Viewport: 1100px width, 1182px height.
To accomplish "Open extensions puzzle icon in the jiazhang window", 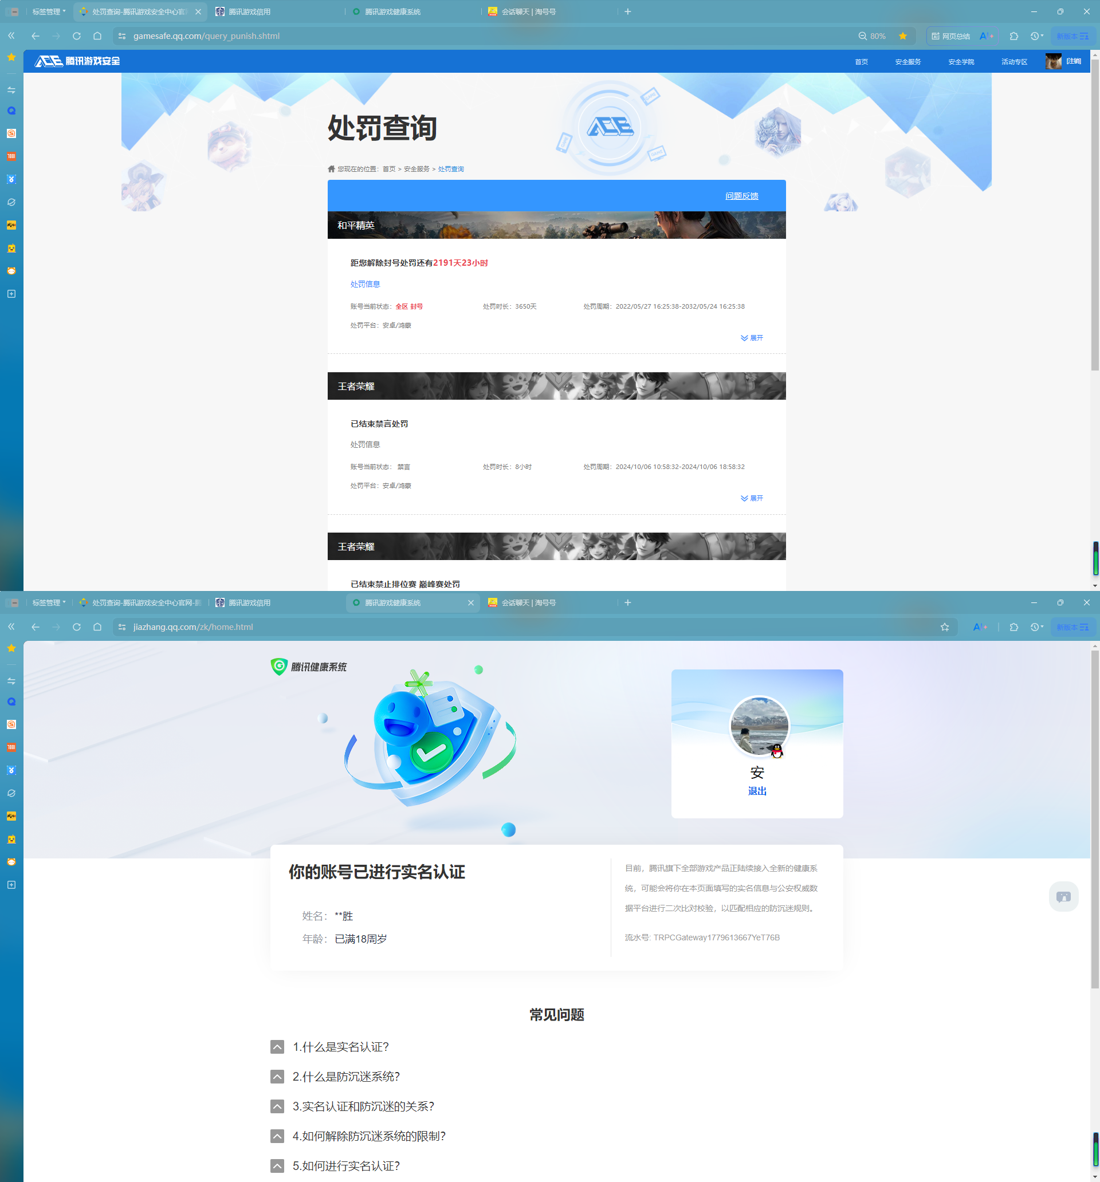I will coord(1013,627).
